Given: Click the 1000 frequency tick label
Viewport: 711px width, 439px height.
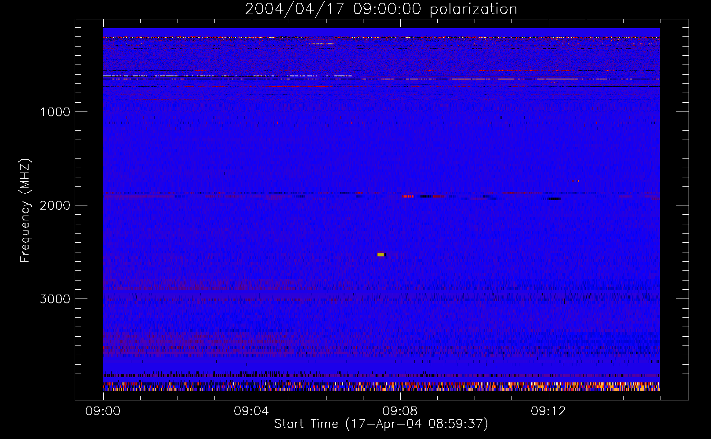Looking at the screenshot, I should point(55,112).
